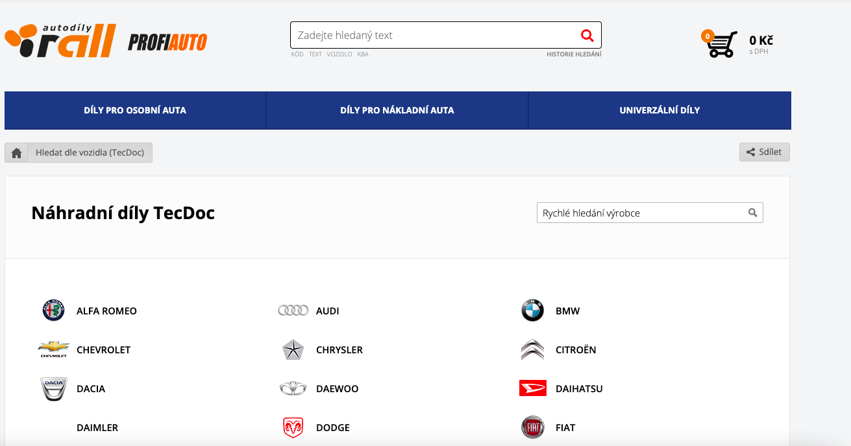Go home via the house icon
Image resolution: width=851 pixels, height=446 pixels.
(x=16, y=153)
